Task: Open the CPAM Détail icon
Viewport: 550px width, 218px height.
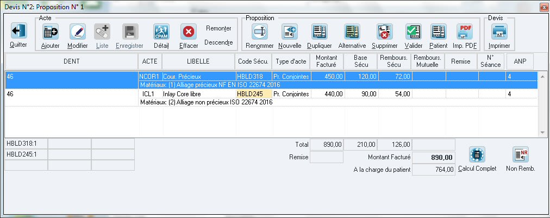Action: [x=161, y=32]
